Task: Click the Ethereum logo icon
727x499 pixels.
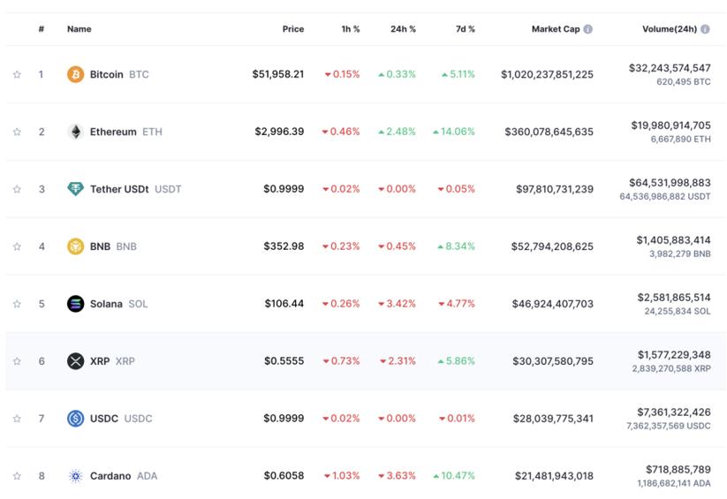Action: pos(76,132)
